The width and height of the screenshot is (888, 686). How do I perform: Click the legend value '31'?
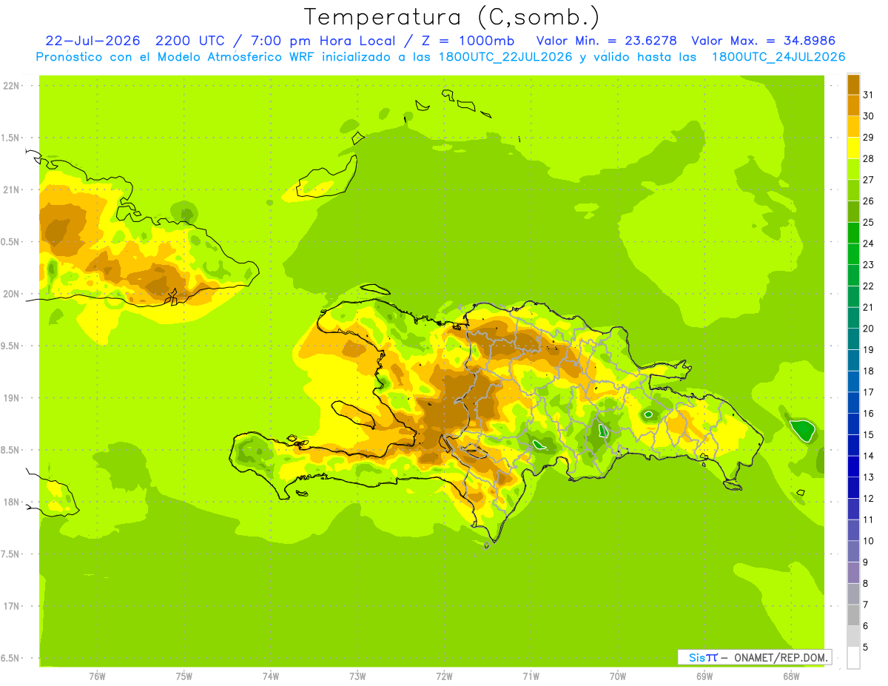pyautogui.click(x=869, y=95)
